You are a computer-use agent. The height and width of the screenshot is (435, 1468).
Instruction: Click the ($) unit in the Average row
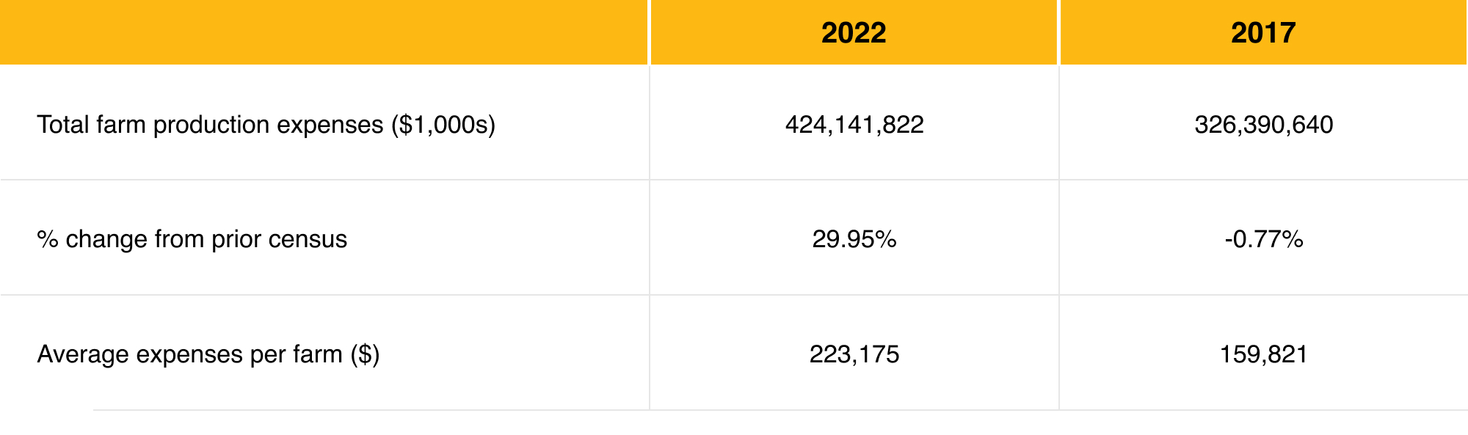[x=365, y=354]
